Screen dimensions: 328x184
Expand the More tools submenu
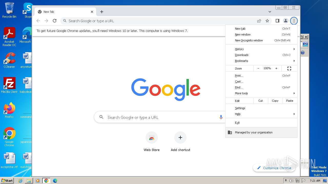(x=261, y=93)
